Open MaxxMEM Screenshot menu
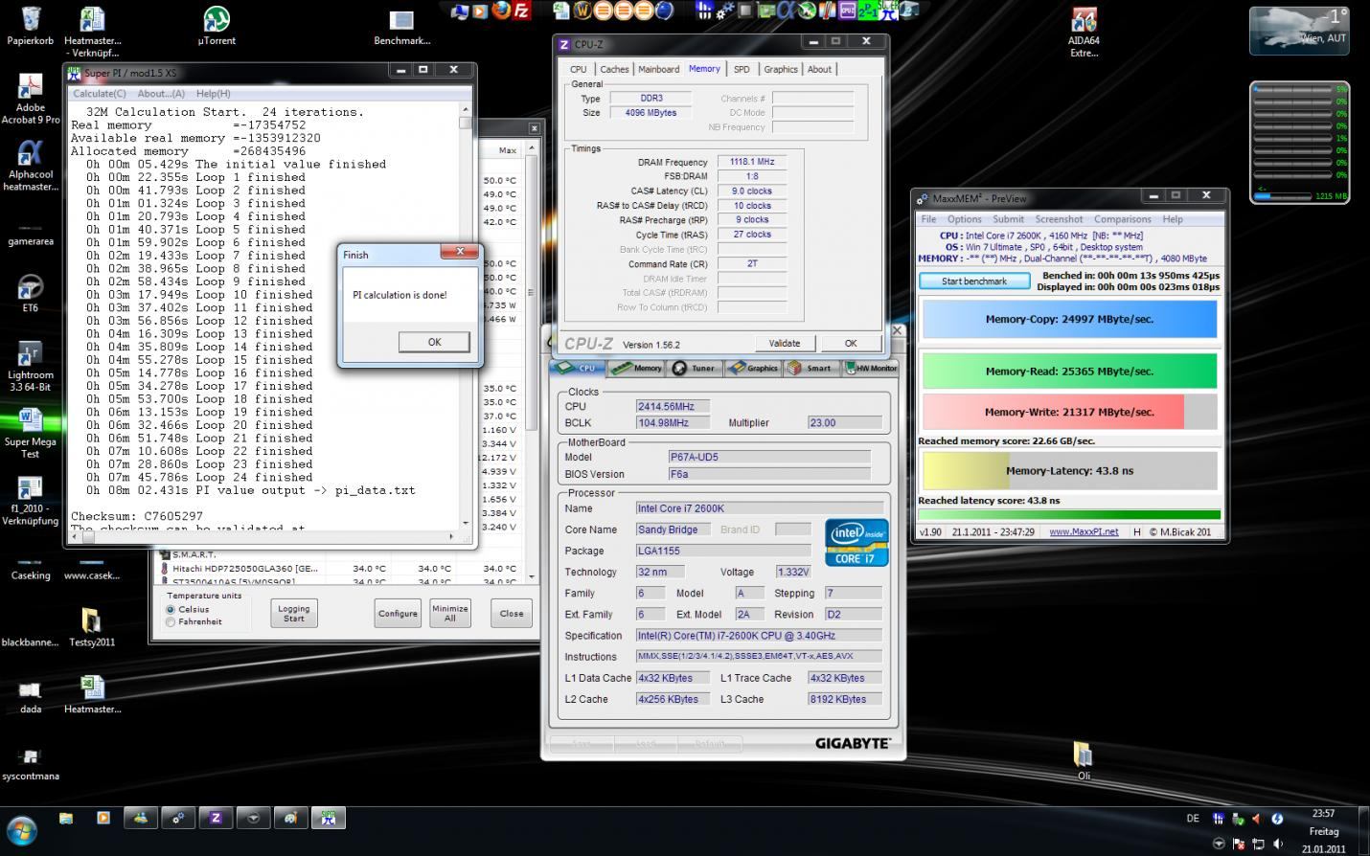The image size is (1370, 856). 1059,219
